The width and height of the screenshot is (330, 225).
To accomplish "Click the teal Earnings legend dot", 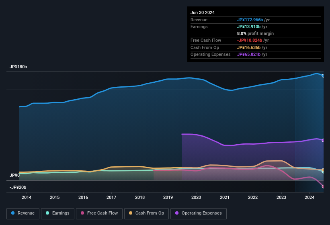I will point(48,213).
